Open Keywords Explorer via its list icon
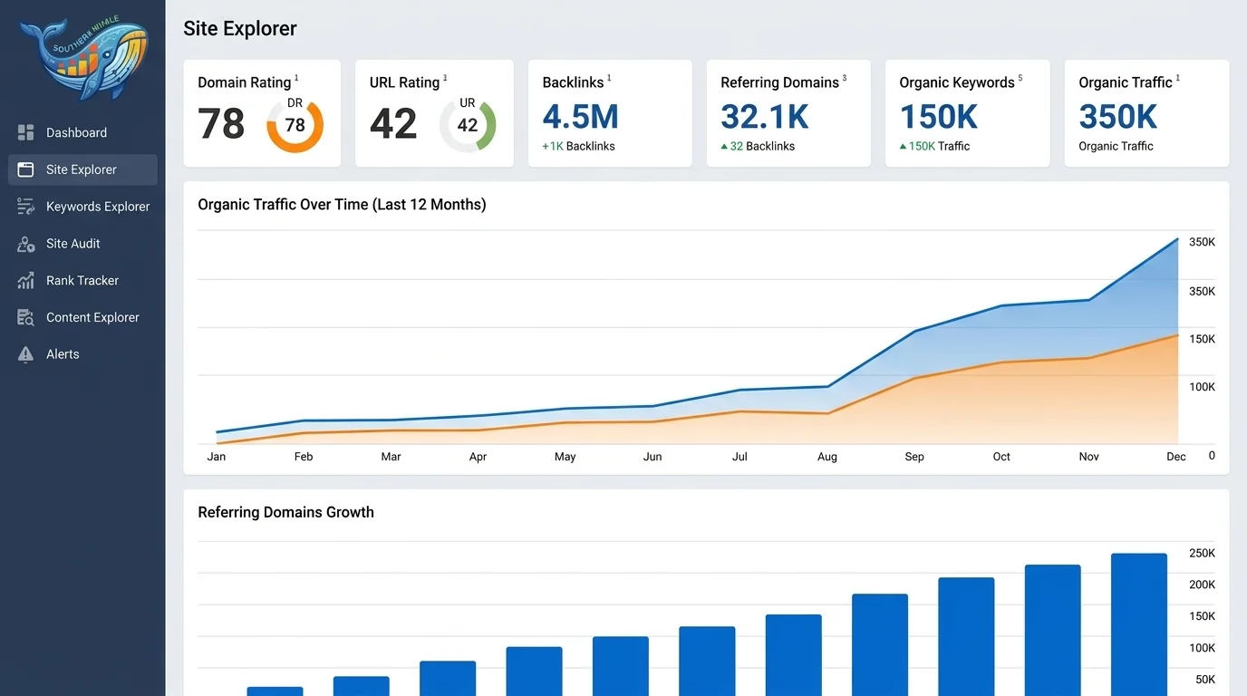 pyautogui.click(x=25, y=207)
